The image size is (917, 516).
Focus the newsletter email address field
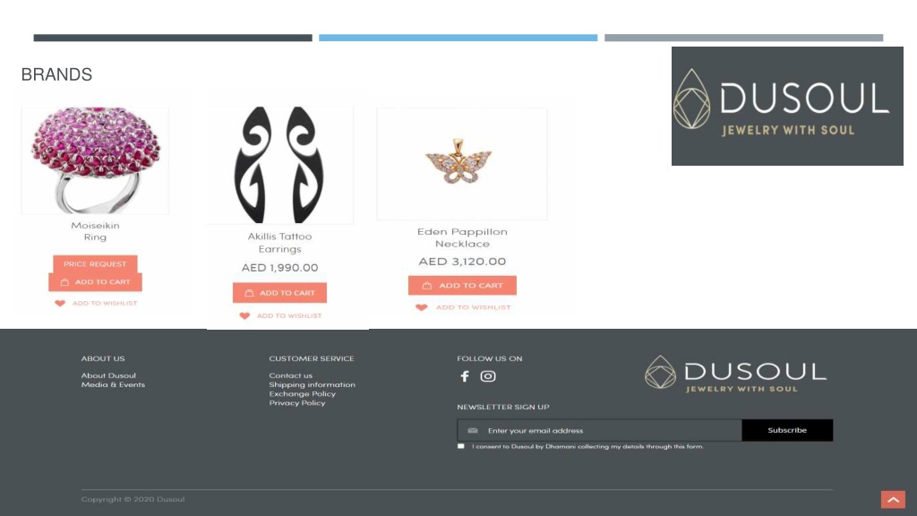pos(599,430)
